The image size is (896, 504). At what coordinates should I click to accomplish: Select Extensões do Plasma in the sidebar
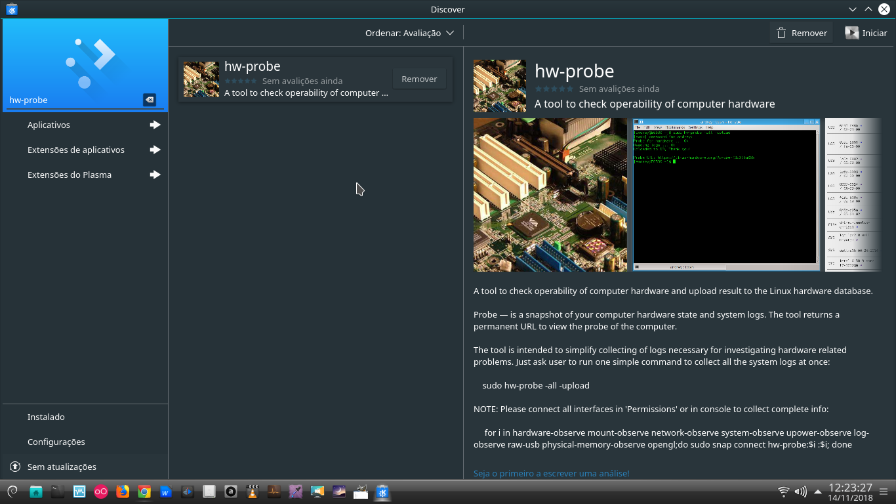pyautogui.click(x=69, y=175)
